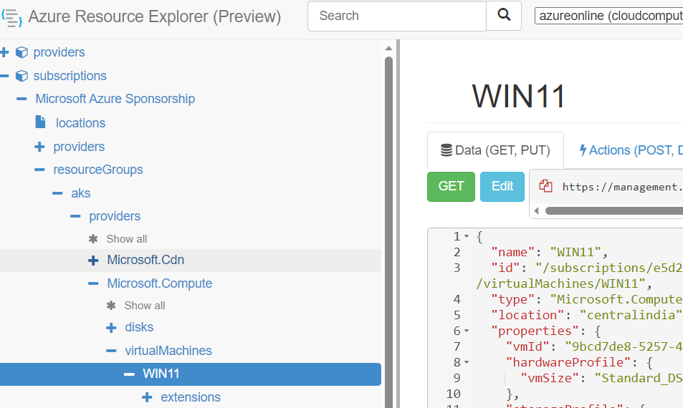This screenshot has height=408, width=683.
Task: Click the copy URL icon next to the management link
Action: pyautogui.click(x=545, y=186)
